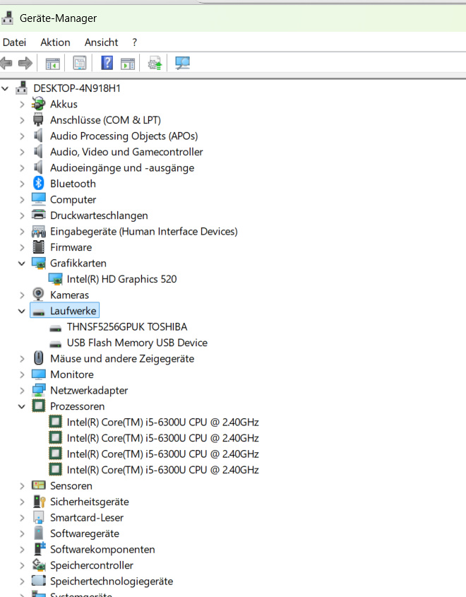
Task: Click the Sicherheitsgeräte key icon
Action: pos(39,502)
